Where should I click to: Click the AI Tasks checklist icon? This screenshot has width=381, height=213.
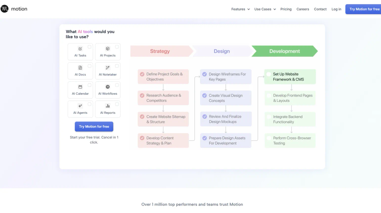click(x=80, y=49)
